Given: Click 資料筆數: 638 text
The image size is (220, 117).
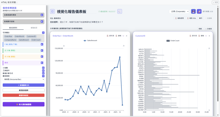Looking at the screenshot, I should 208,12.
